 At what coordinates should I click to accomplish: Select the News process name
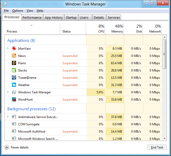(22, 56)
